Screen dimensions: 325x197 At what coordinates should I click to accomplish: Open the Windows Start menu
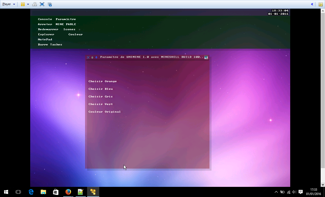pyautogui.click(x=6, y=192)
